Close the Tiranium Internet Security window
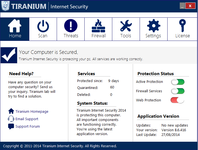 (x=190, y=6)
